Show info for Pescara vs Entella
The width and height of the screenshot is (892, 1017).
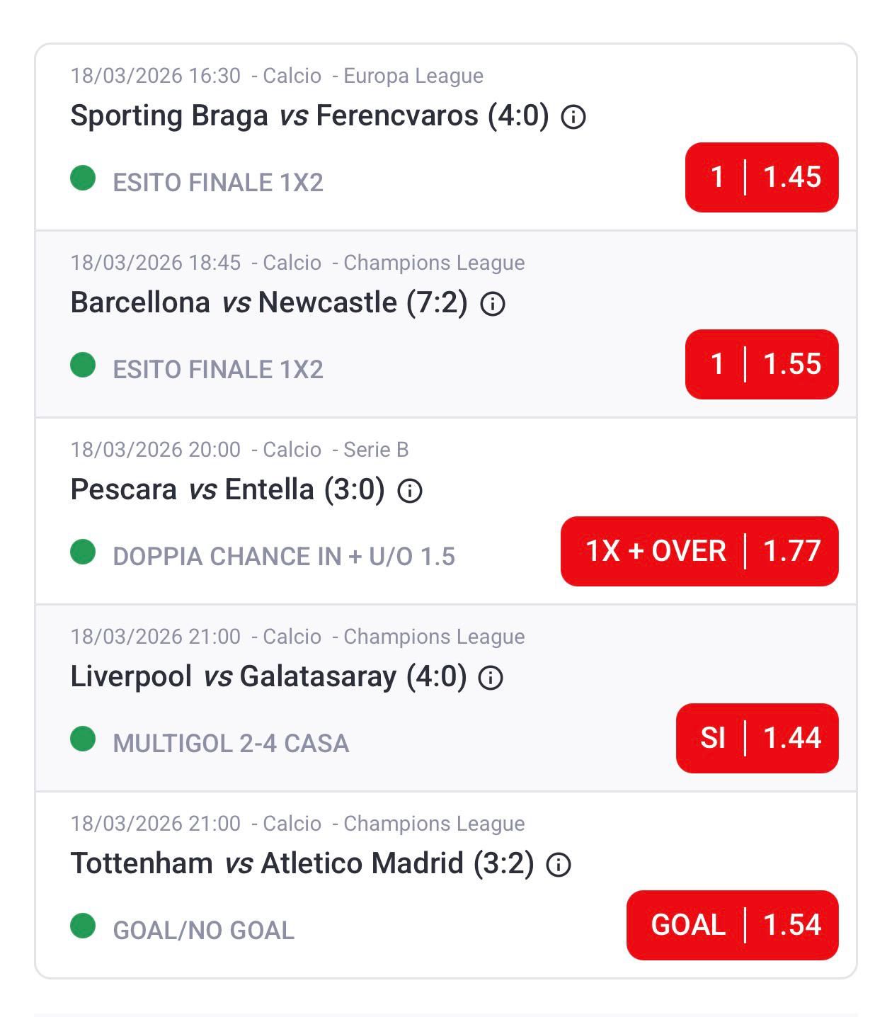pyautogui.click(x=409, y=491)
